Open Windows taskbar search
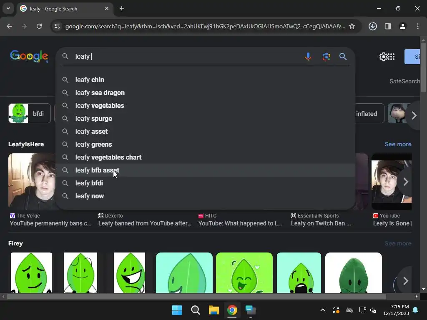 pos(195,310)
